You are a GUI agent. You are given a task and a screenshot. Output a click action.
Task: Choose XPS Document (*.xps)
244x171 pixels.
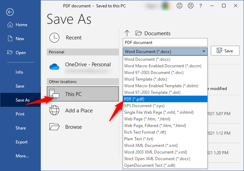(x=165, y=106)
